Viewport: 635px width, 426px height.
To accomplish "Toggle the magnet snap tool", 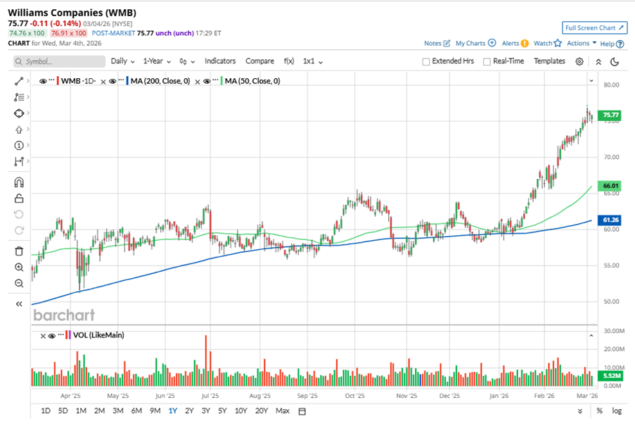I will pos(19,182).
